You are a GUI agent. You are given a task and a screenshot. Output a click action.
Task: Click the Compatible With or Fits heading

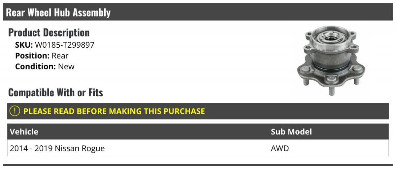(55, 93)
